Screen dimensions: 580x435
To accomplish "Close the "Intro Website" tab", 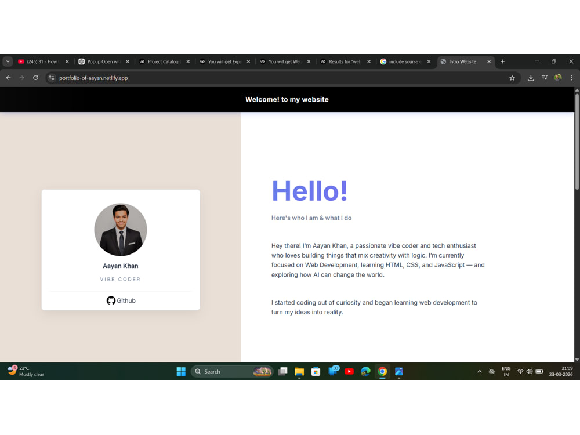I will pyautogui.click(x=489, y=62).
